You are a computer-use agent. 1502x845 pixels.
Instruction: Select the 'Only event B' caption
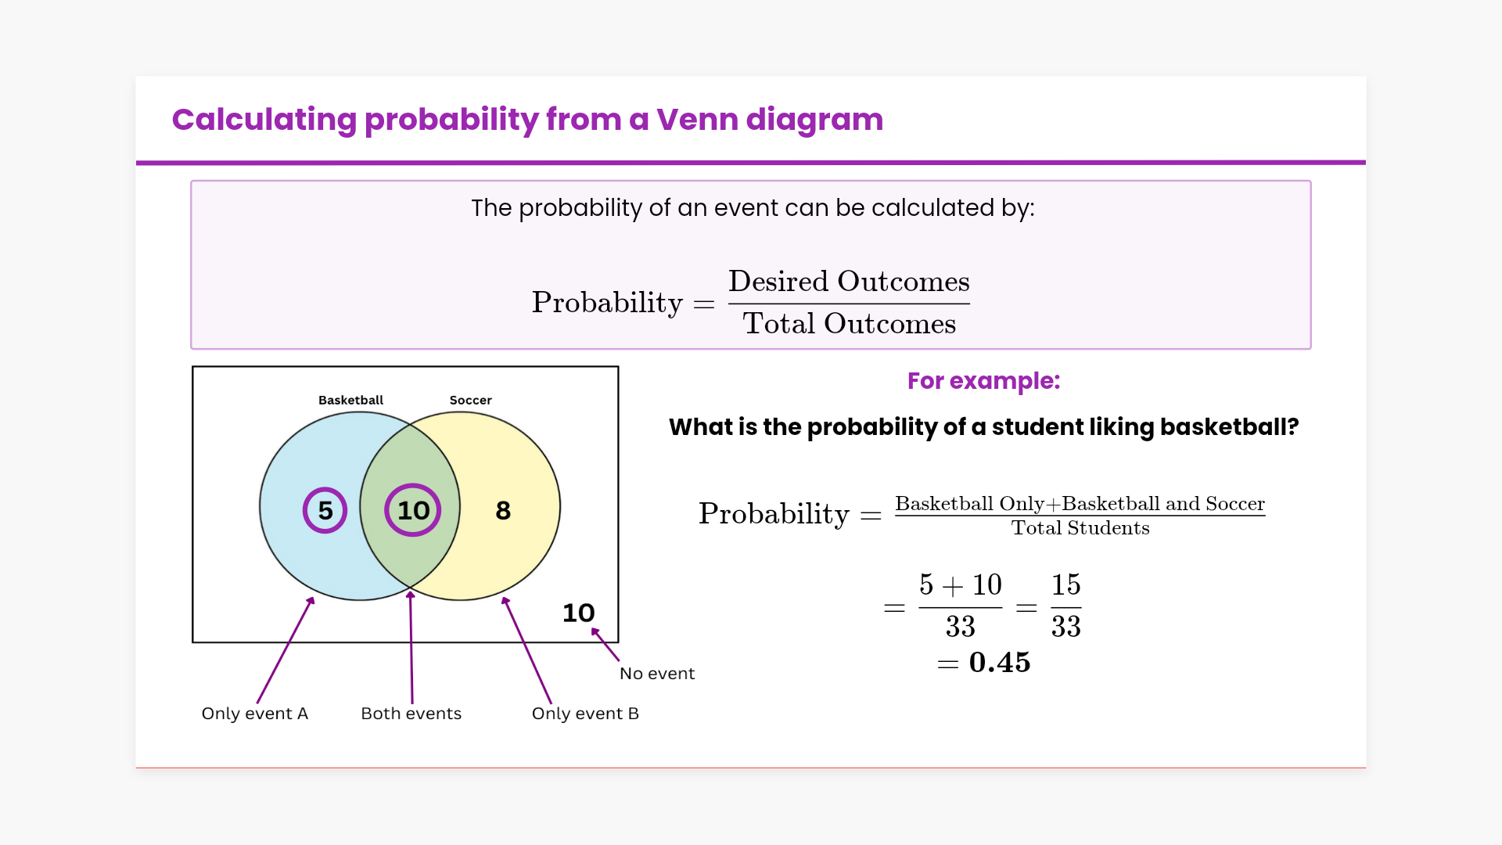click(x=585, y=714)
